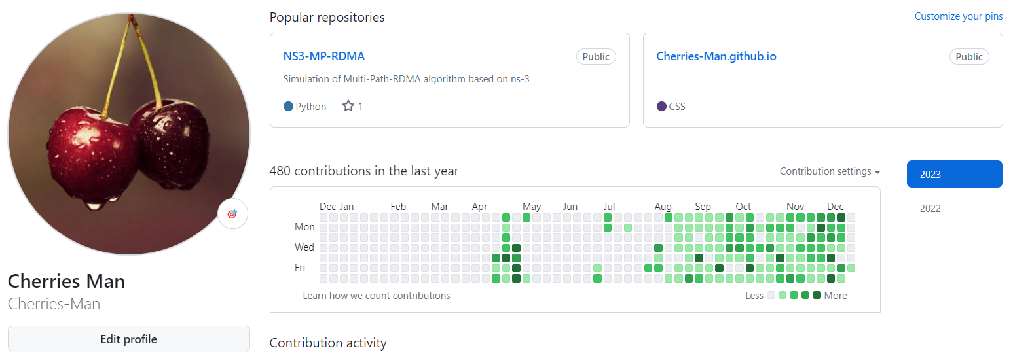Click the darkest green legend square

tap(817, 295)
